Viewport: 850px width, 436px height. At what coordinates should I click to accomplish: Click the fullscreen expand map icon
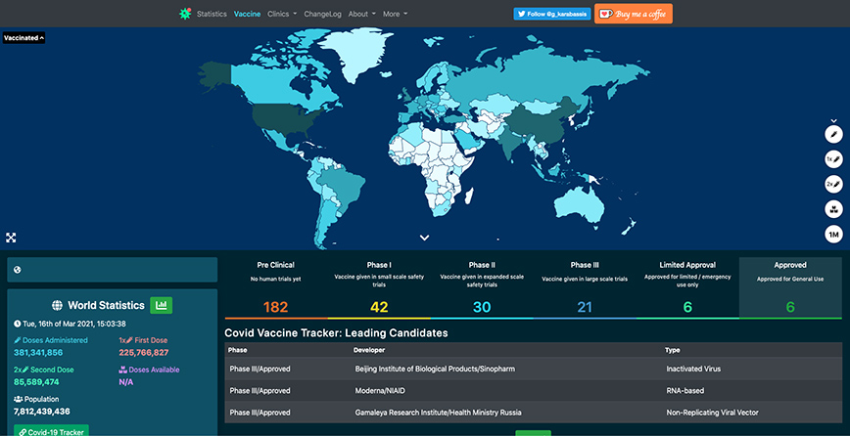(x=12, y=238)
